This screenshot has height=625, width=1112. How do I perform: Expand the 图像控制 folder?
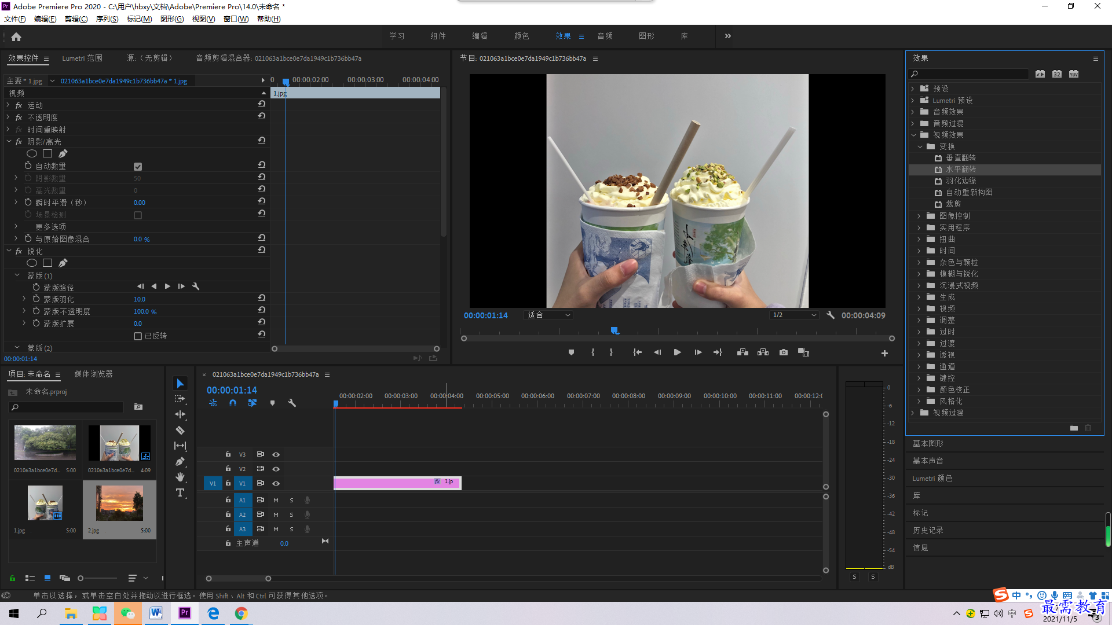pos(919,216)
